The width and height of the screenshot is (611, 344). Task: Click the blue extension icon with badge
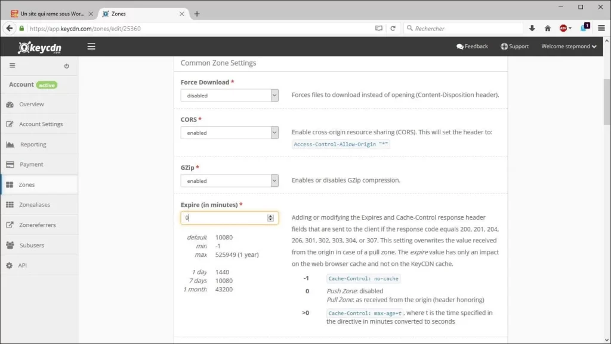pos(585,27)
